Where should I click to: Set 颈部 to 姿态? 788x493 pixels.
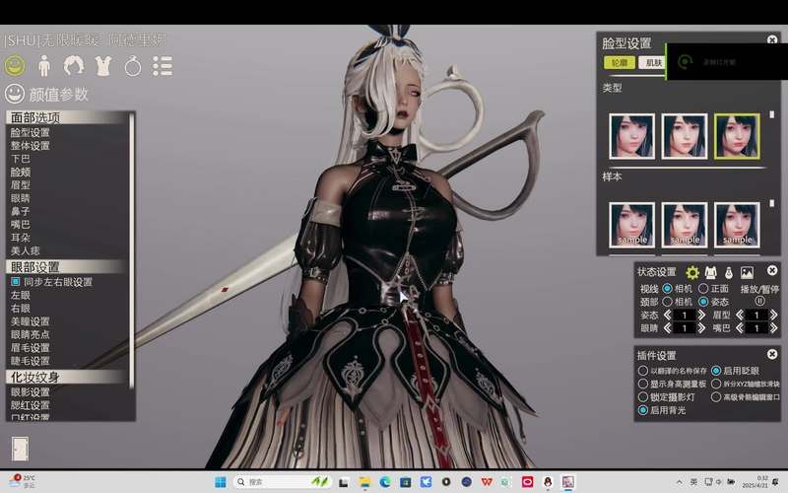click(x=703, y=302)
